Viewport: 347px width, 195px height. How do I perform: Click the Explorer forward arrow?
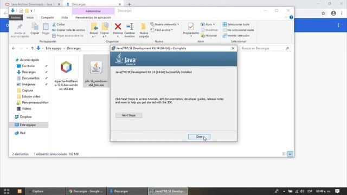click(21, 48)
